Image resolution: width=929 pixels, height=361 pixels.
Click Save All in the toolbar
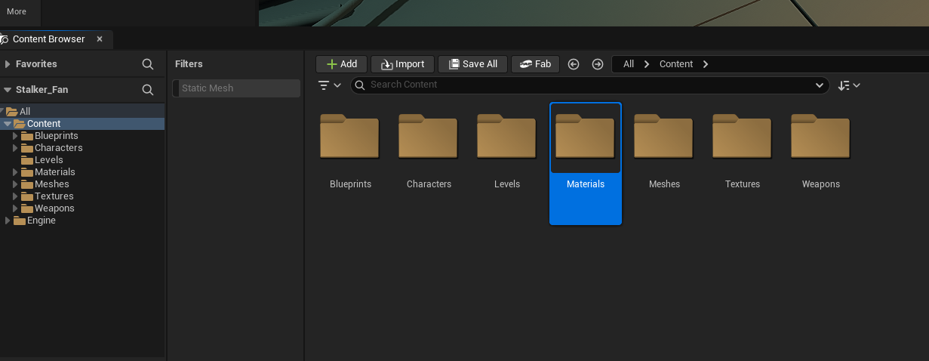click(x=472, y=64)
